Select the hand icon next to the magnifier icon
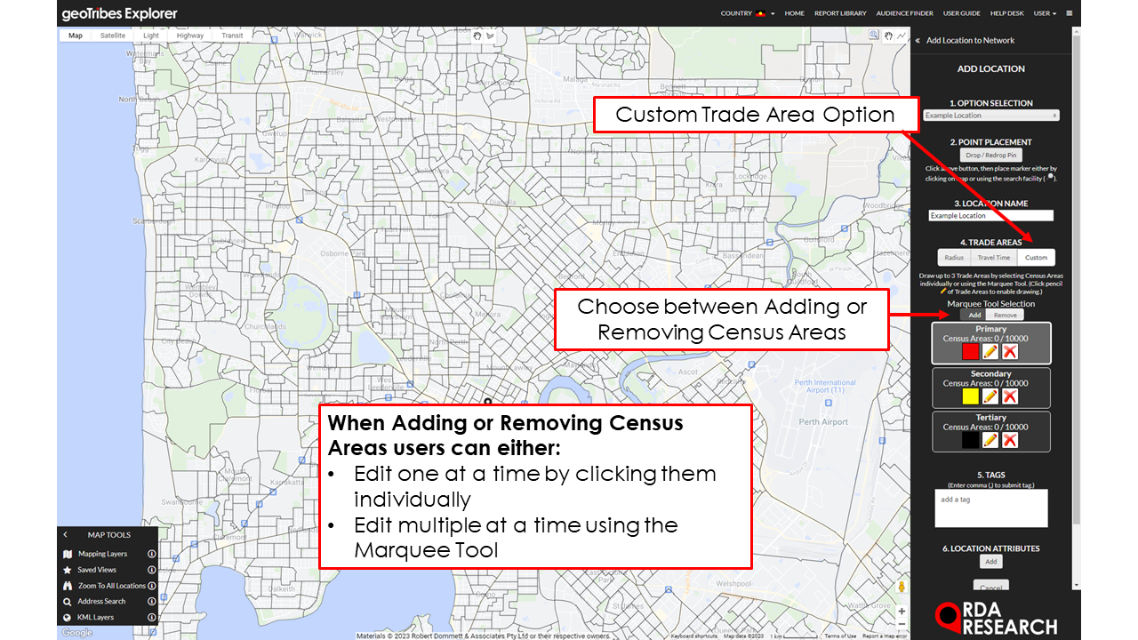The image size is (1138, 640). 887,36
